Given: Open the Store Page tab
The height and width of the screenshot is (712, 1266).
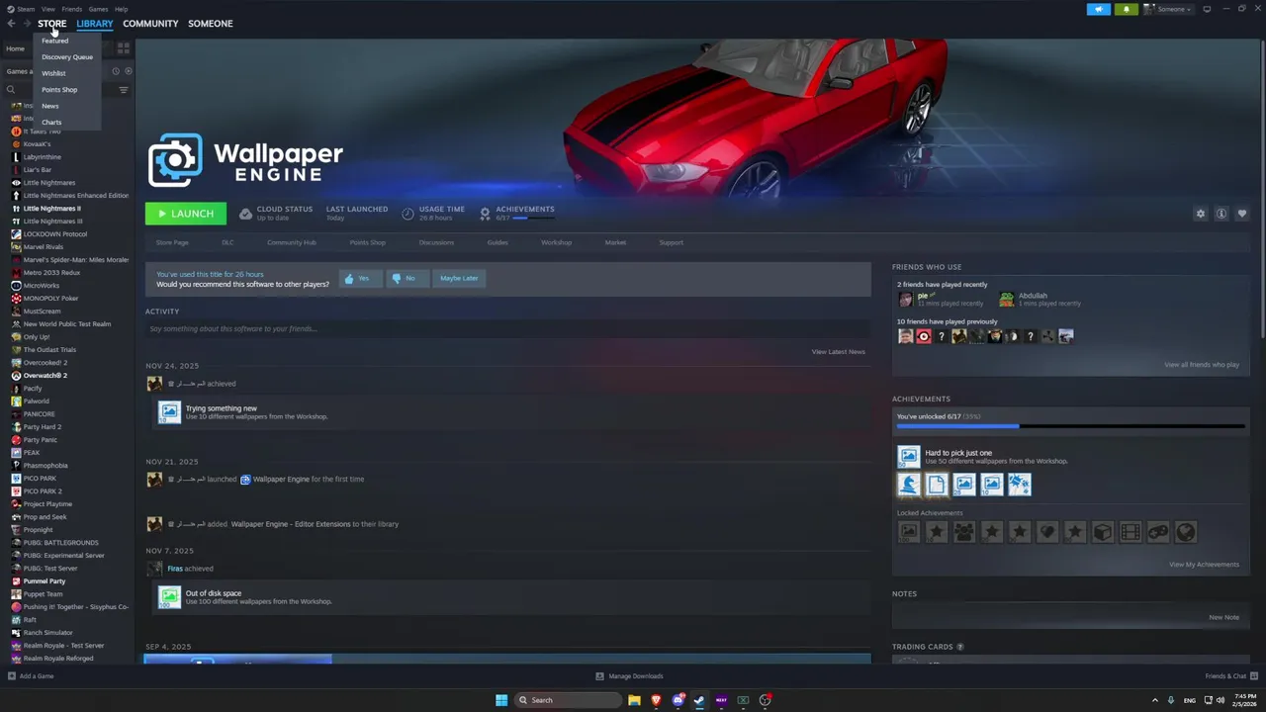Looking at the screenshot, I should tap(172, 242).
